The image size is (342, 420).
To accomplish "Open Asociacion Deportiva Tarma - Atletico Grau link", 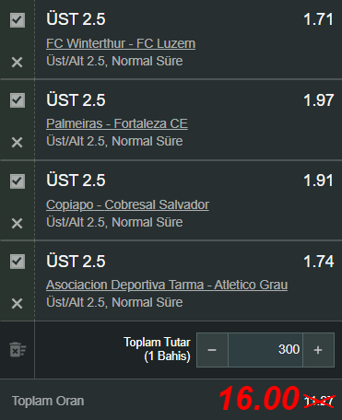I will tap(167, 285).
